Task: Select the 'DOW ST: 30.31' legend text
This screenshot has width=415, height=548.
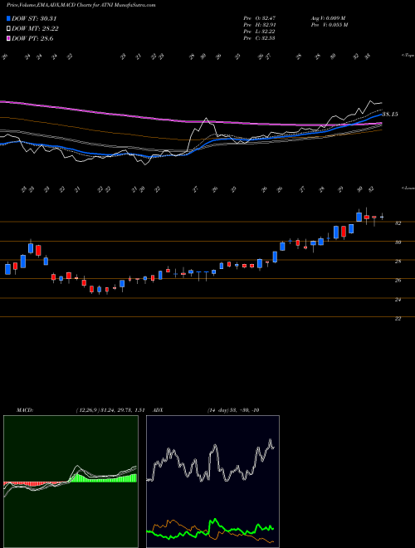Action: tap(34, 18)
